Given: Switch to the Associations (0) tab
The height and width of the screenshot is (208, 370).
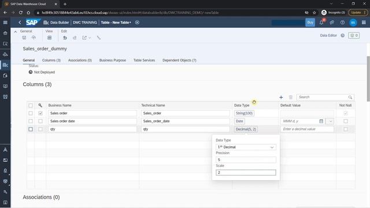Looking at the screenshot, I should pyautogui.click(x=80, y=60).
